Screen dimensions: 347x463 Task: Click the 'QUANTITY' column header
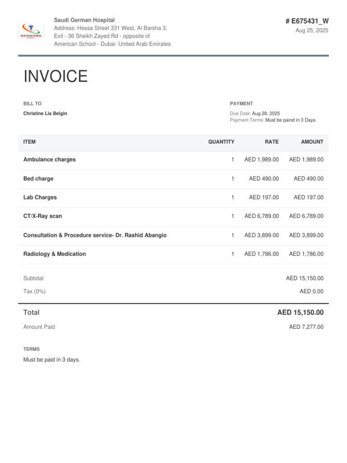coord(221,142)
